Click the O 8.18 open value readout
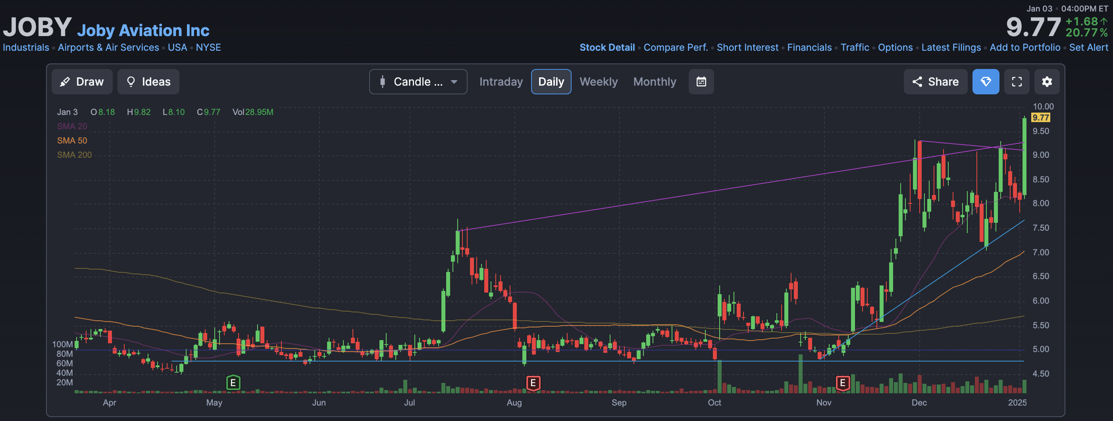 click(x=102, y=112)
